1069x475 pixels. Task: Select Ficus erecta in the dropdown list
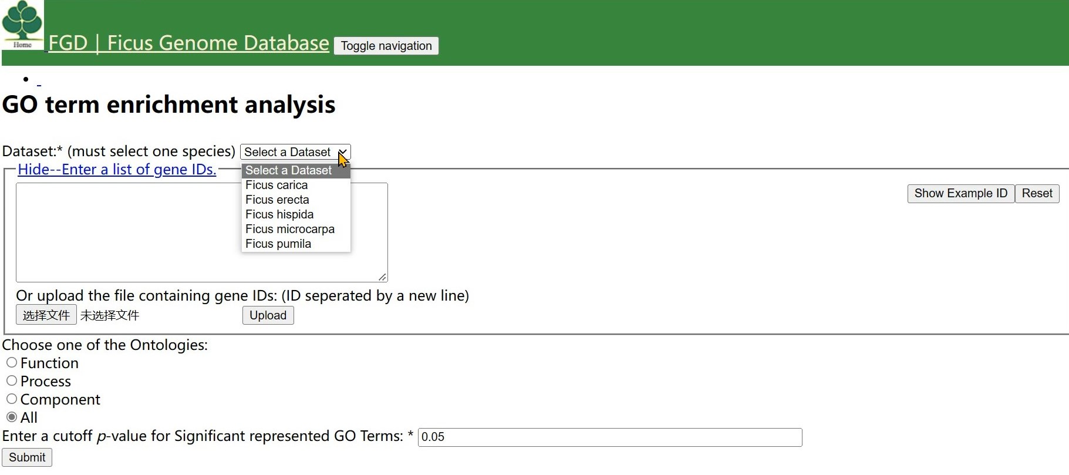click(277, 200)
